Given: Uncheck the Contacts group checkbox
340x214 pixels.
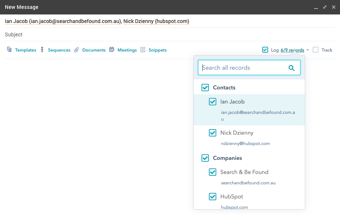Looking at the screenshot, I should [x=205, y=88].
